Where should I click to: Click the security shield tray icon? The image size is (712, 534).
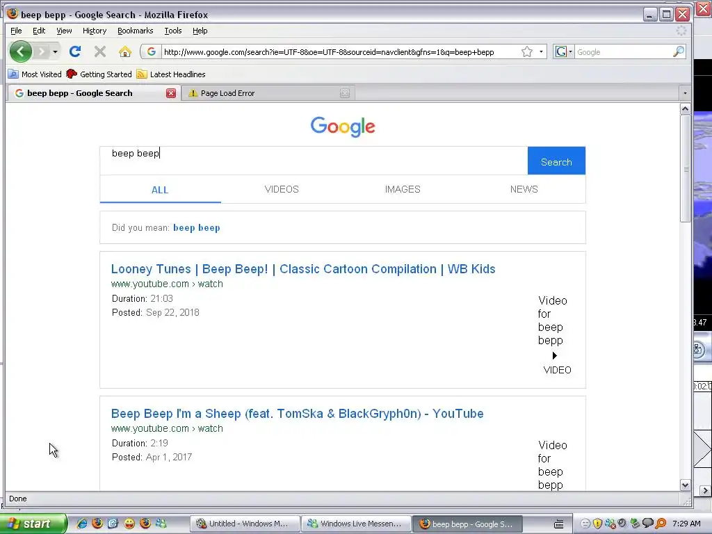pyautogui.click(x=597, y=524)
